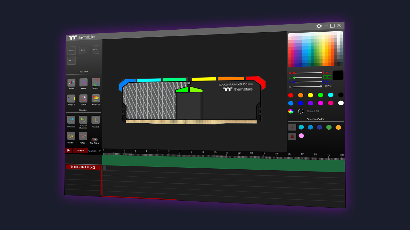Click the Music button
The image size is (410, 230).
pos(72,61)
